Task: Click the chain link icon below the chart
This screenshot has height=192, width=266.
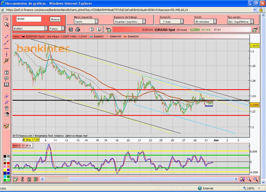Action: pos(22,179)
